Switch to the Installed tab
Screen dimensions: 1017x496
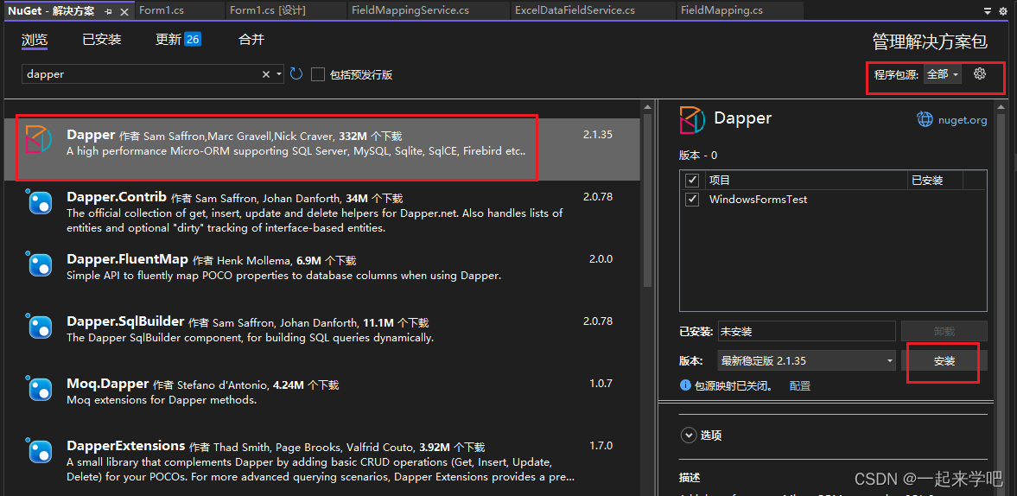coord(102,40)
